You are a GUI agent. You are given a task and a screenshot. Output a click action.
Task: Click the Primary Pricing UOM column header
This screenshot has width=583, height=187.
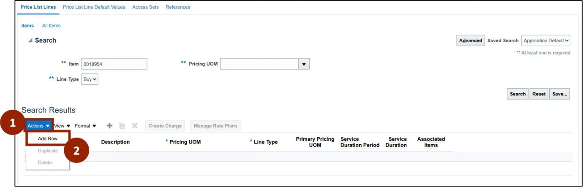click(x=315, y=142)
